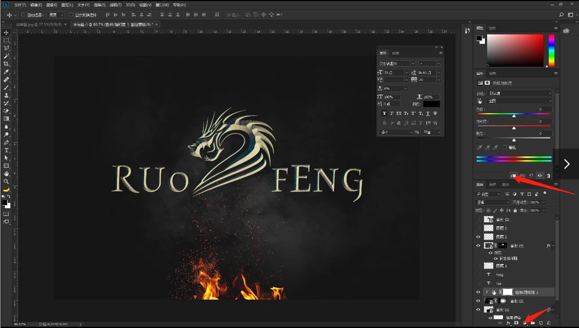
Task: Click the 素材 (3) layer mask thumbnail
Action: point(504,300)
